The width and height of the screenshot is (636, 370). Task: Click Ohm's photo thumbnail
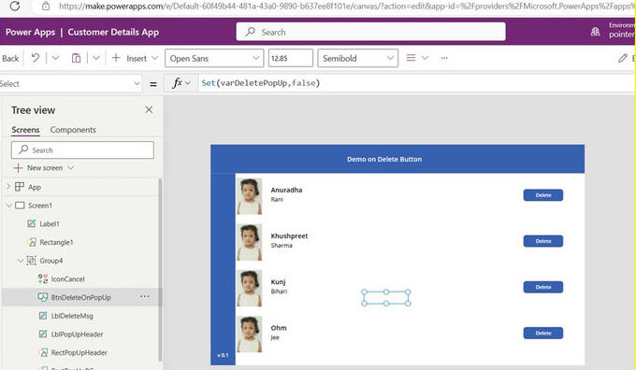point(250,334)
